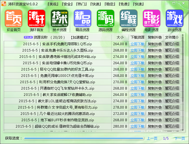Click 复制外链 for 开通临时QQ飞车紫钻并卡永久.zip
This screenshot has height=144, width=189.
coord(155,88)
